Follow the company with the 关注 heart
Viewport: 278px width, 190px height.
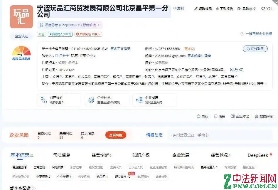click(x=267, y=9)
